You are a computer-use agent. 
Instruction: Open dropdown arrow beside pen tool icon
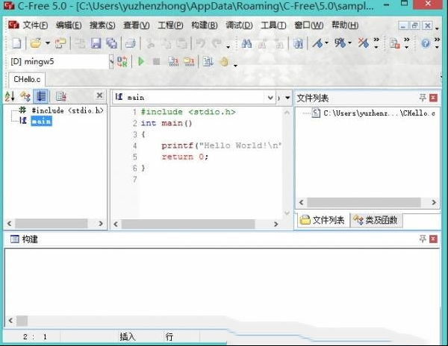[326, 43]
